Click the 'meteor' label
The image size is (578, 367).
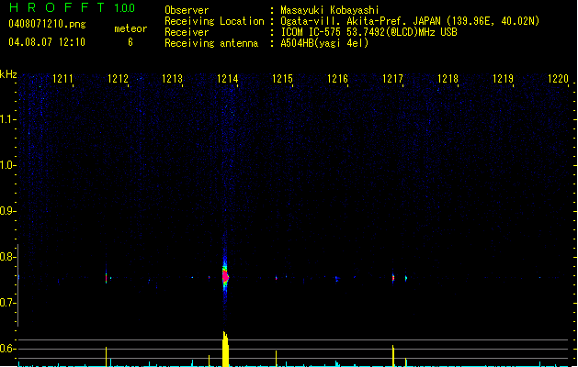130,28
